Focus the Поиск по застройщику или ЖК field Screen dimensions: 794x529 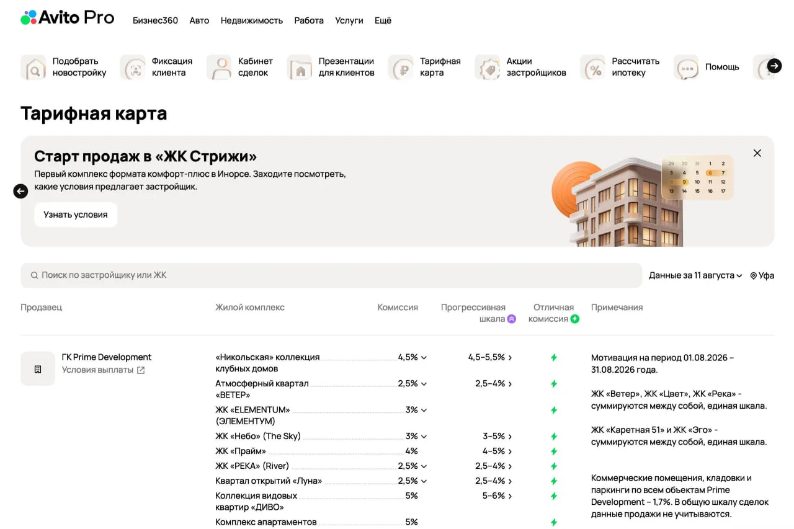click(x=331, y=275)
